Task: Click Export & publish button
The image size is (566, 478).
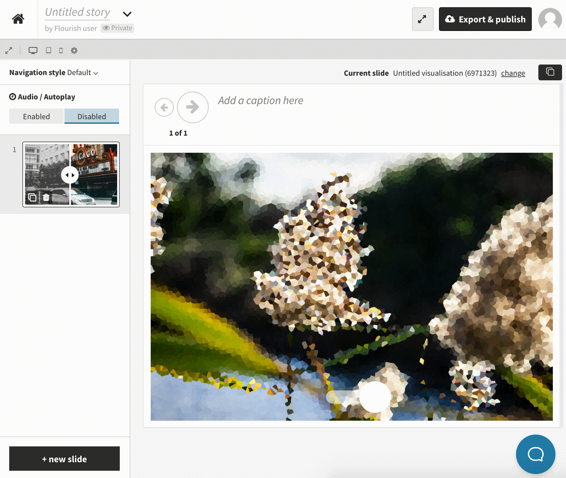Action: click(x=485, y=19)
